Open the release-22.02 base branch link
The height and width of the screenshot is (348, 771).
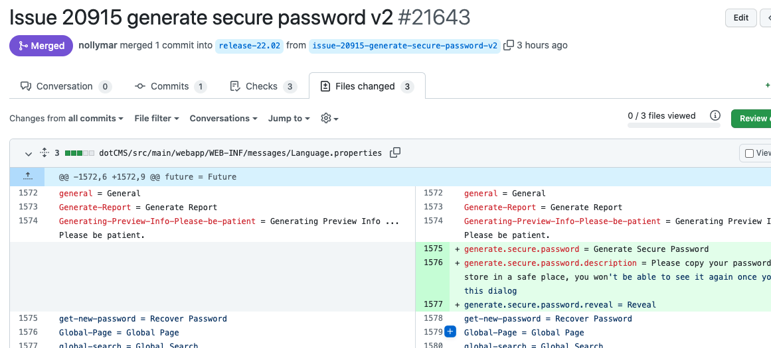[249, 46]
